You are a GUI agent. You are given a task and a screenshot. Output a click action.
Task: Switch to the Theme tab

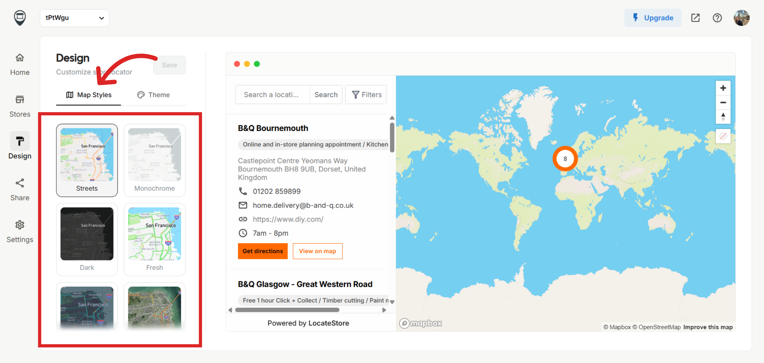pyautogui.click(x=153, y=95)
